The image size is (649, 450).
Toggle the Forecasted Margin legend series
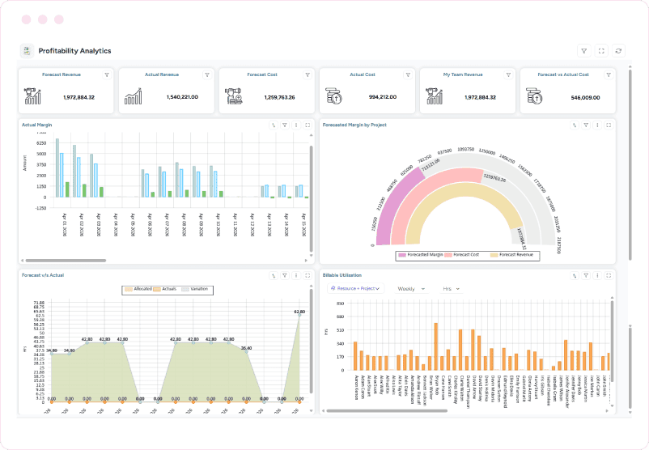420,255
